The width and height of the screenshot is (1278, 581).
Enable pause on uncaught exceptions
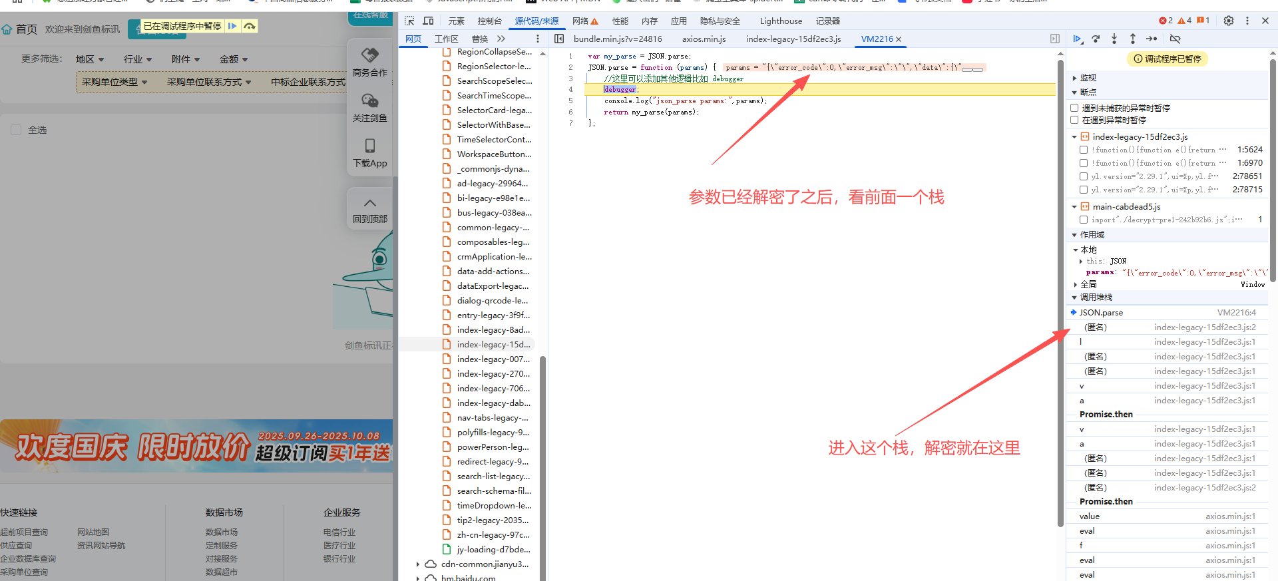[1074, 108]
